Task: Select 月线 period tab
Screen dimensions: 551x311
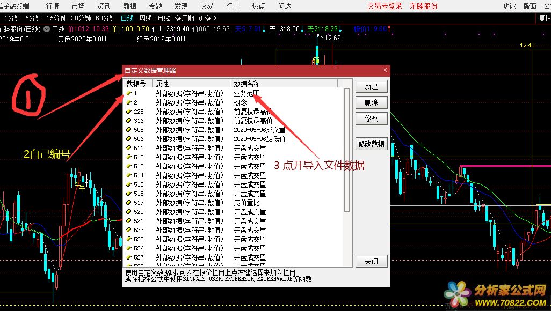Action: (164, 18)
